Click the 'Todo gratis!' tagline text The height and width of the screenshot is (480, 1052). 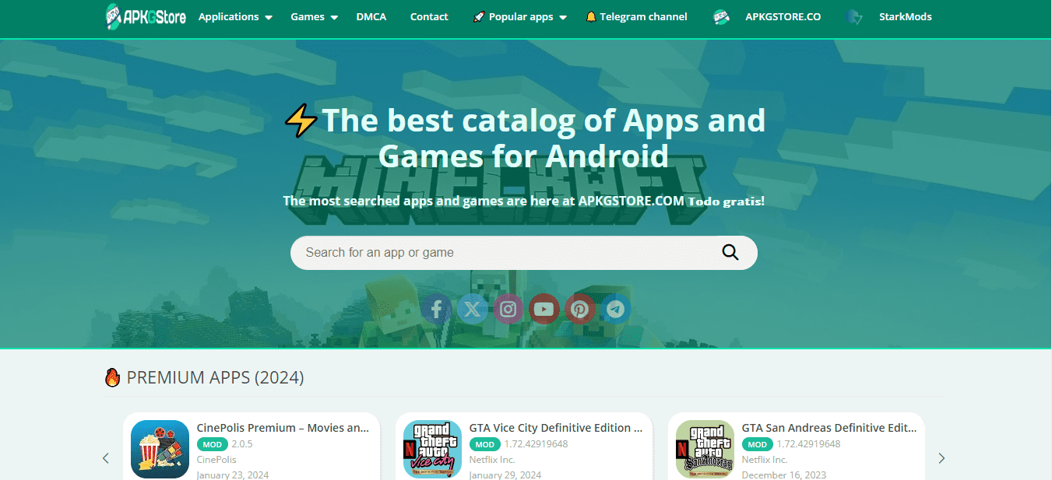[727, 201]
